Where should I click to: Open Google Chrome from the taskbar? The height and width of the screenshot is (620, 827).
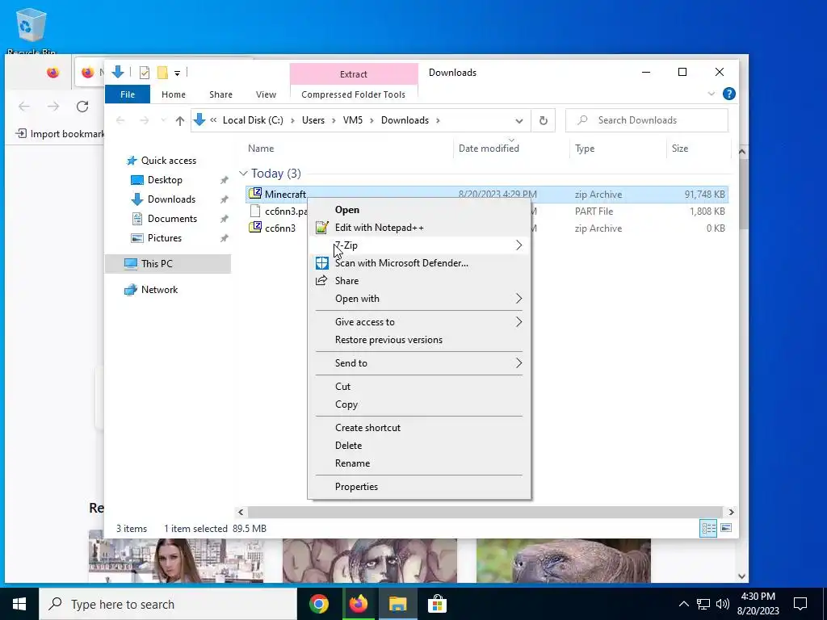click(x=318, y=604)
